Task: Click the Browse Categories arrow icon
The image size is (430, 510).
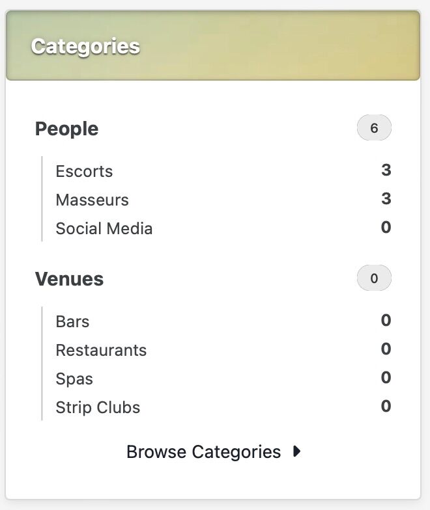Action: pyautogui.click(x=297, y=451)
